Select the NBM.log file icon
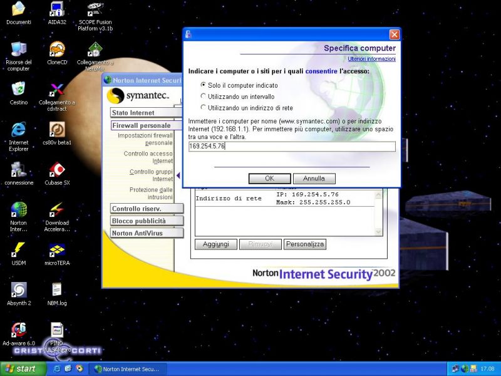 coord(57,290)
